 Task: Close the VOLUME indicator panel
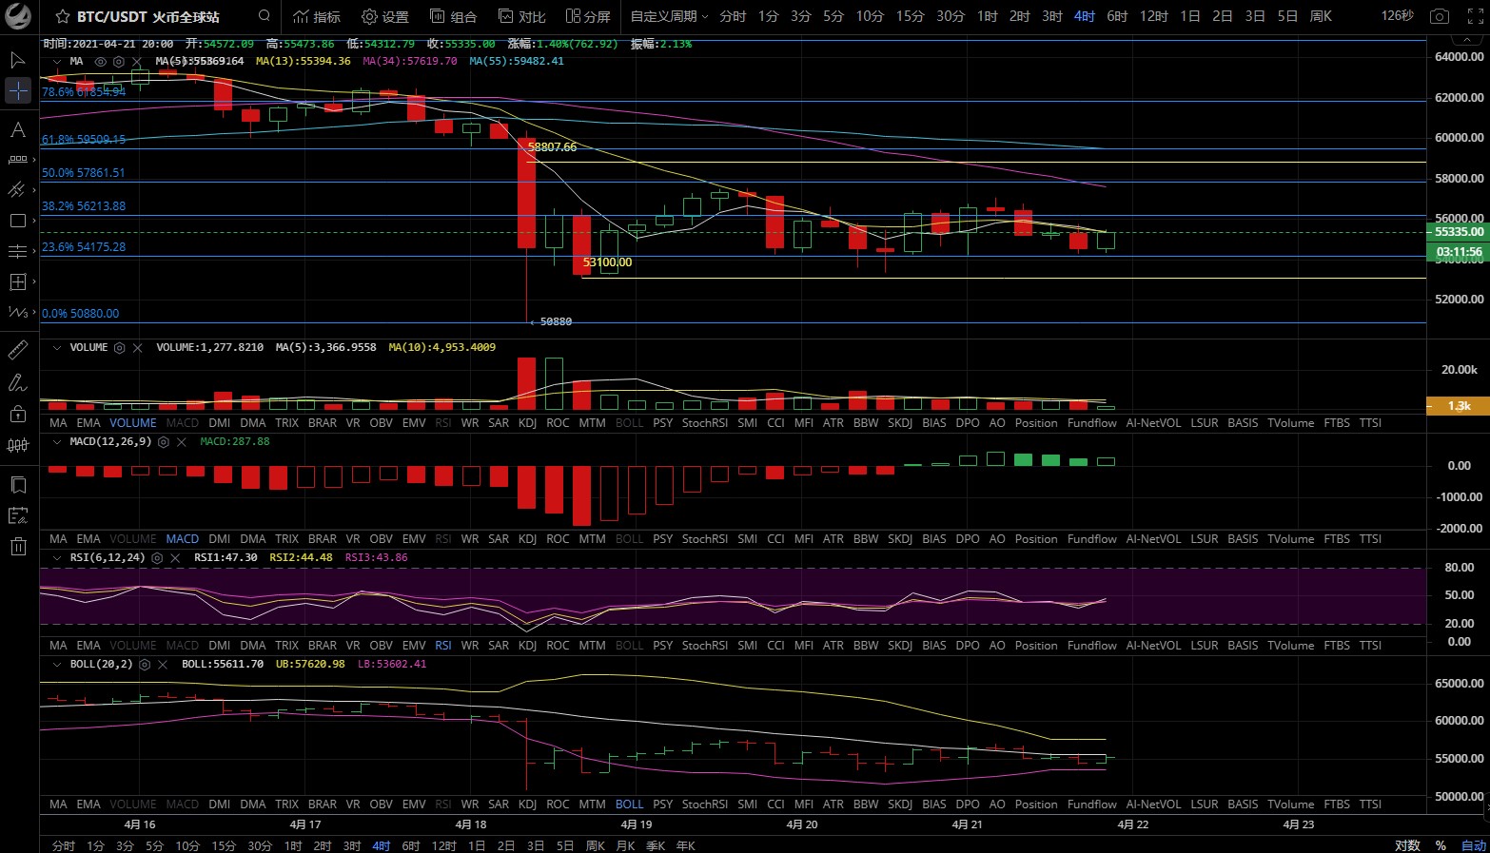(138, 348)
